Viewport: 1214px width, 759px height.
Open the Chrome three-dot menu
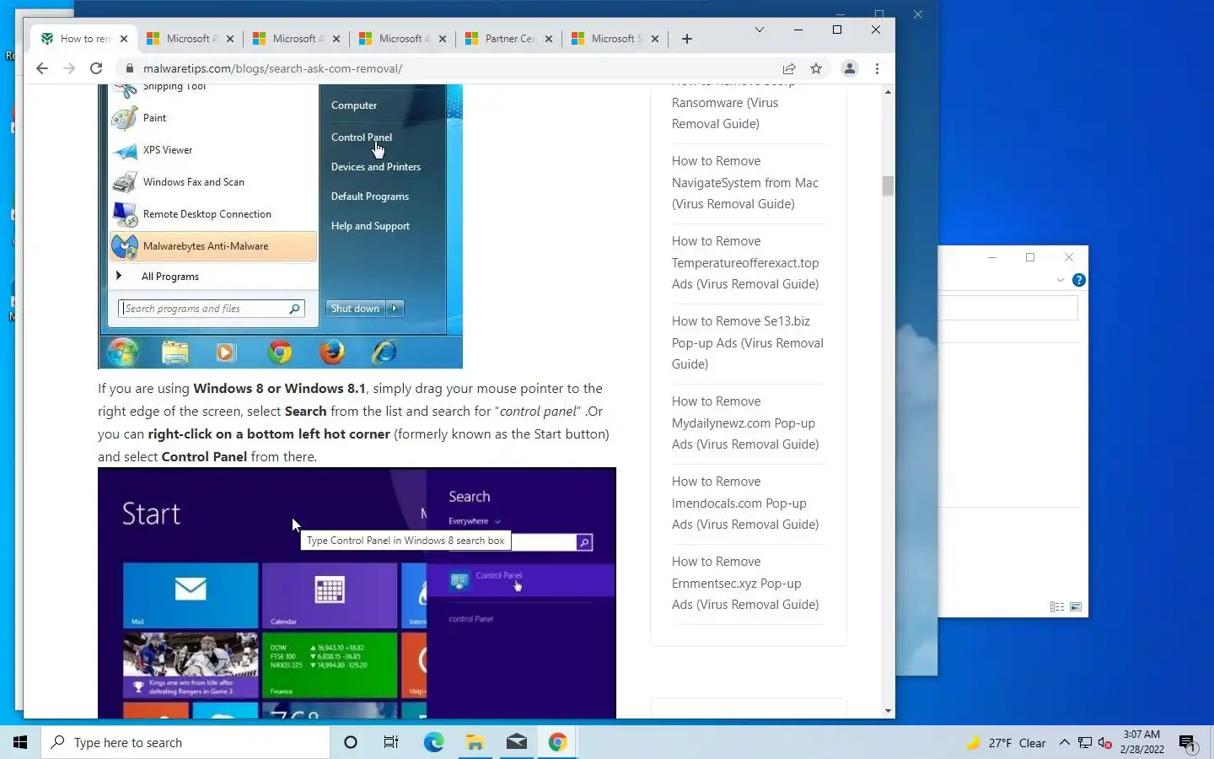point(877,68)
